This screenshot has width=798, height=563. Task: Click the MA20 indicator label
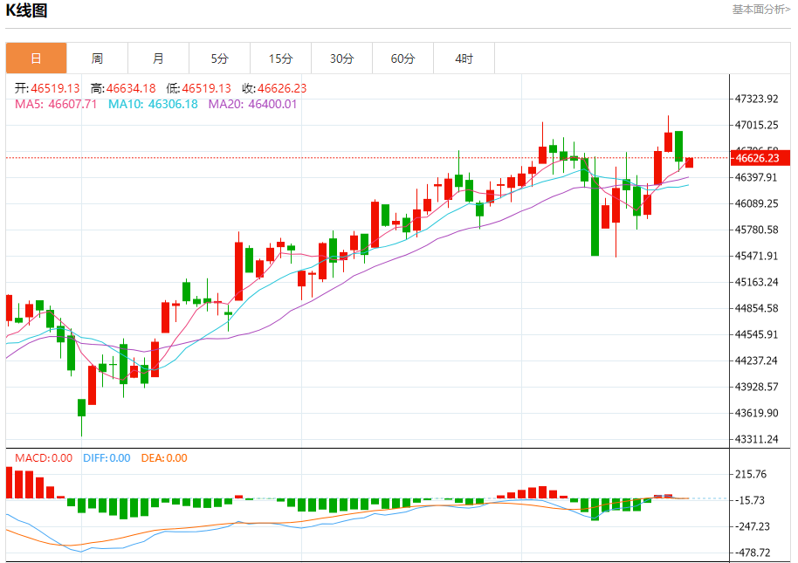point(252,104)
